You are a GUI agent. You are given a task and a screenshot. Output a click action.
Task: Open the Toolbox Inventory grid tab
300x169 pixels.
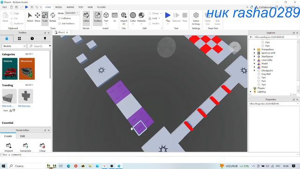coord(19,38)
